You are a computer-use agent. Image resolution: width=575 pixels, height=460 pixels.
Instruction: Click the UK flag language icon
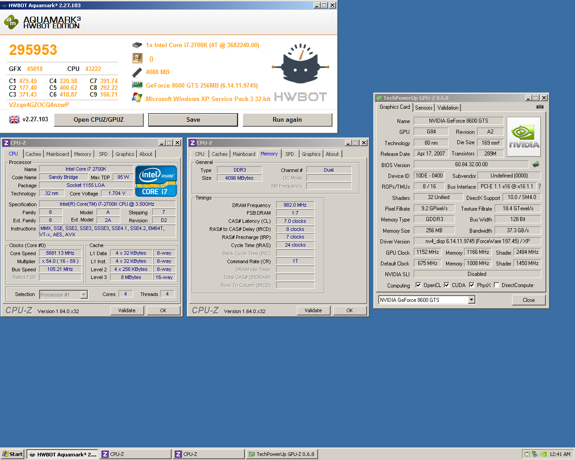(14, 119)
